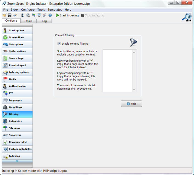
Task: Open FTP section
Action: [17, 93]
